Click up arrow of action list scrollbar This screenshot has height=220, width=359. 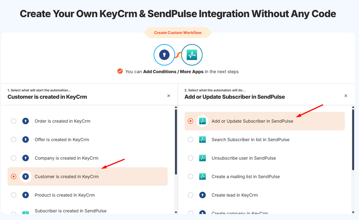[353, 107]
